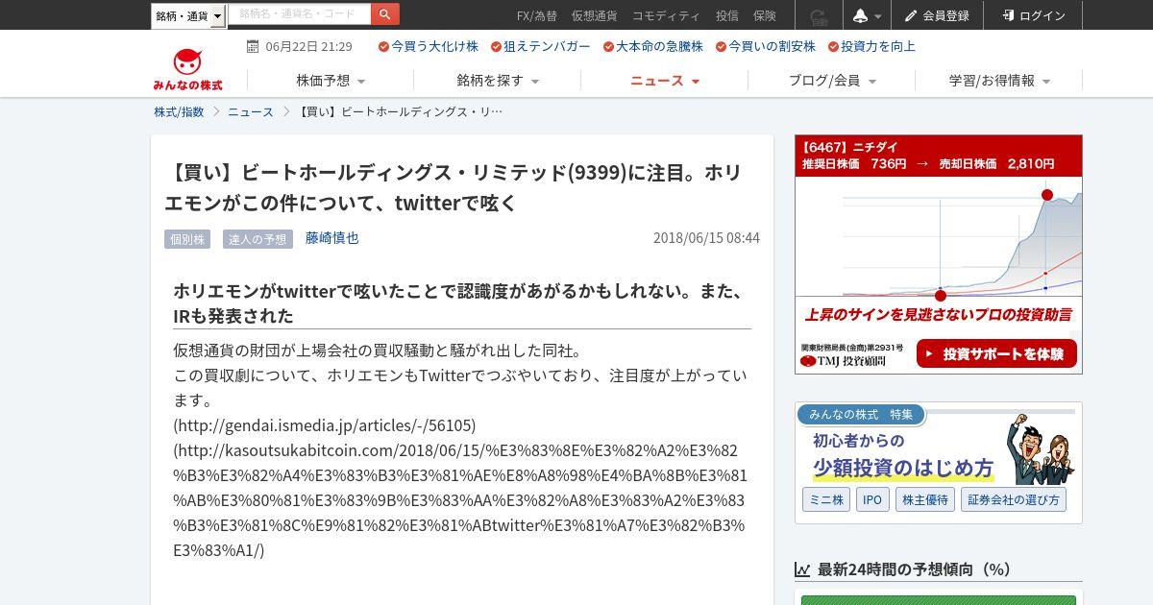Screen dimensions: 1153x605
Task: Click the green bar in the 予想傾向 chart
Action: (941, 600)
